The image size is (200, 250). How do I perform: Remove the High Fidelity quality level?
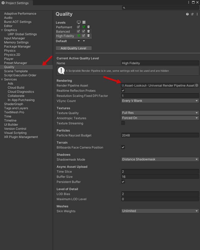coord(89,36)
